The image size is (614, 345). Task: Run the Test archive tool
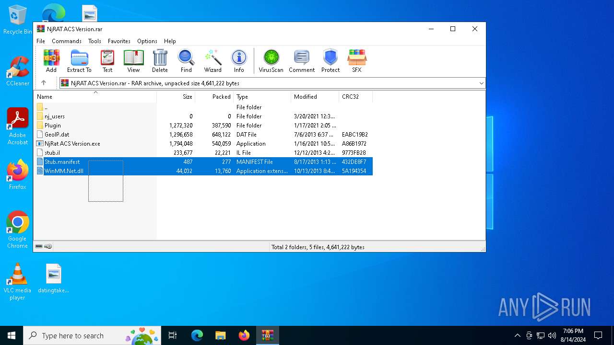(107, 61)
